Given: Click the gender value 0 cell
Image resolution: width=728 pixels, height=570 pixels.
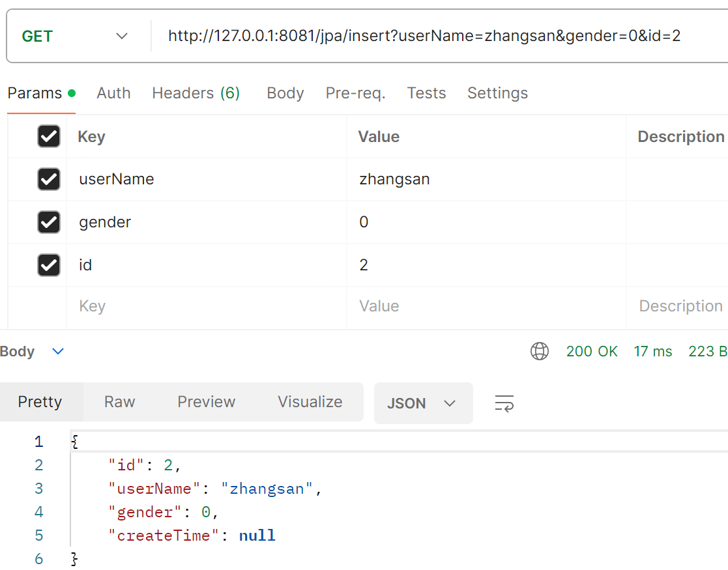Looking at the screenshot, I should (x=487, y=222).
